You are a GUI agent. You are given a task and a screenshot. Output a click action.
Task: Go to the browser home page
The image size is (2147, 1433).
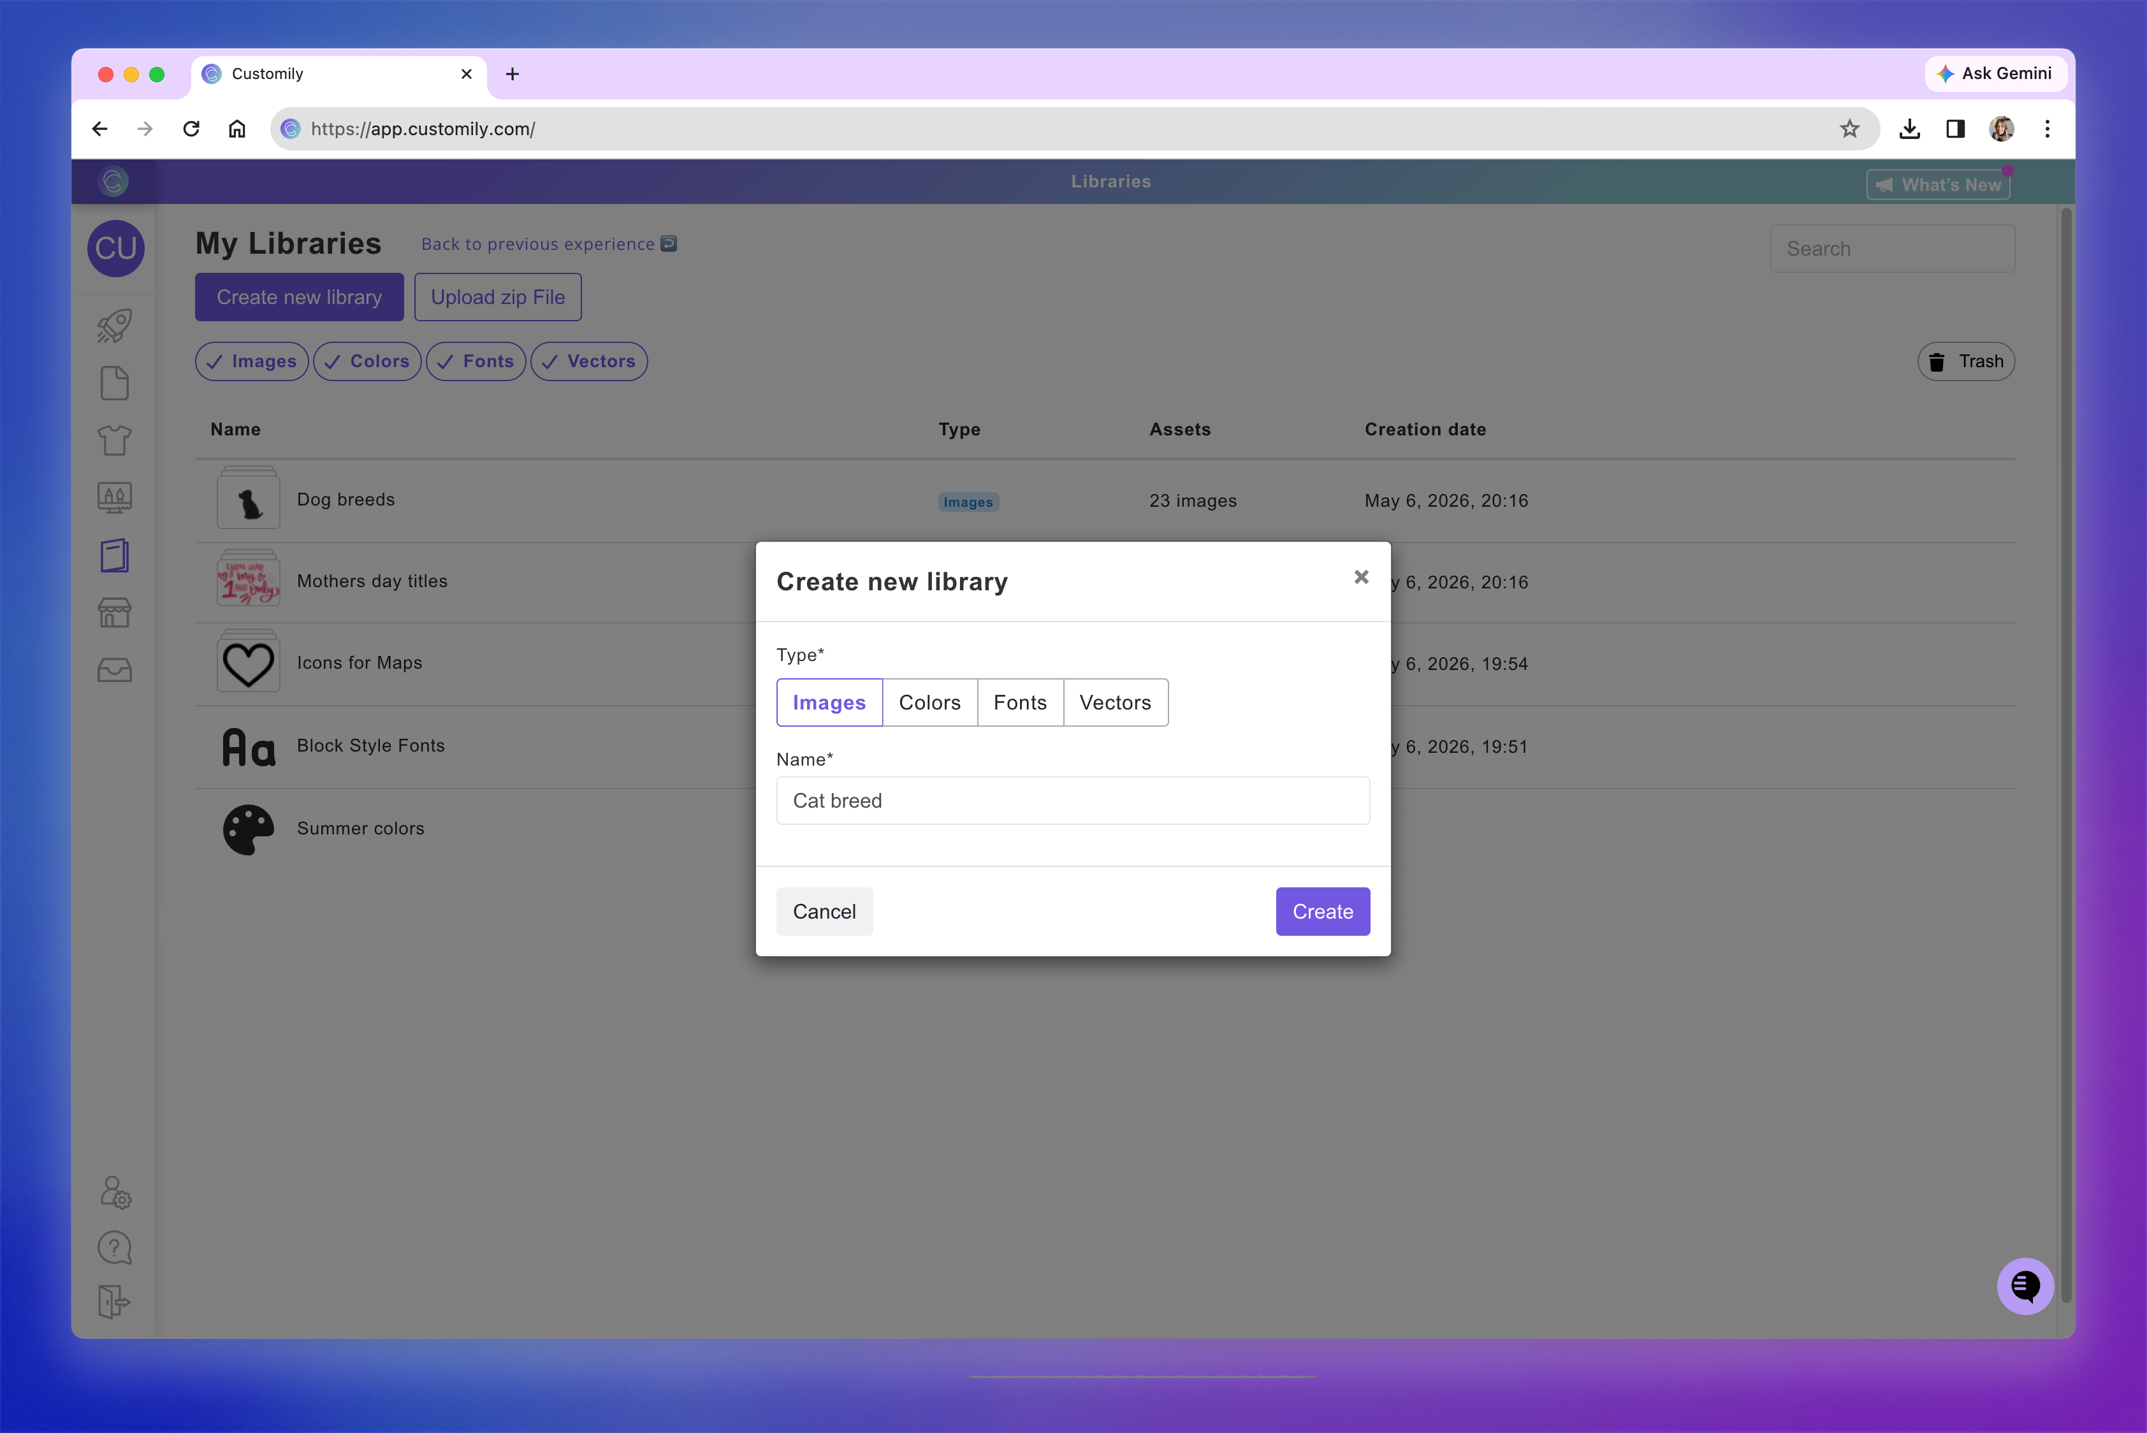[x=237, y=129]
